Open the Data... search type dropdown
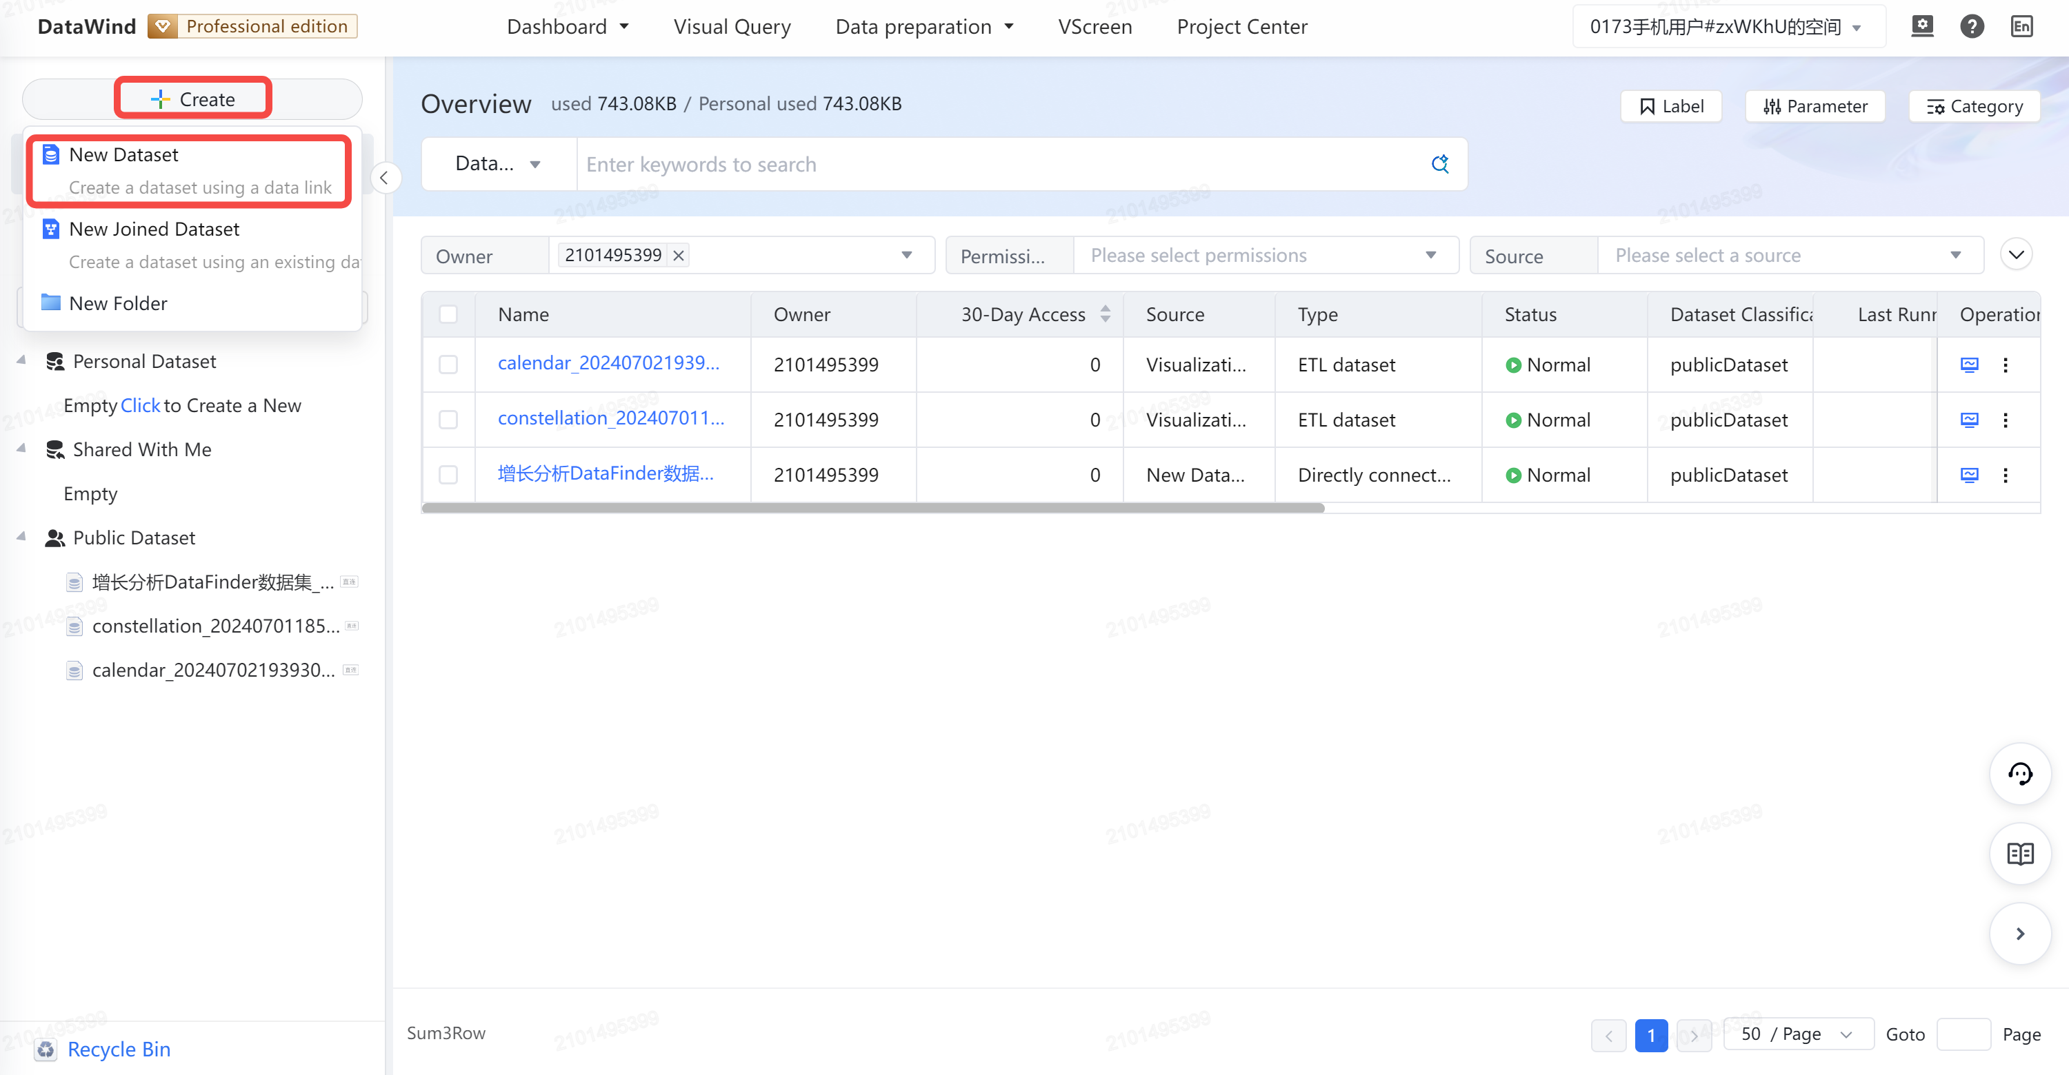The height and width of the screenshot is (1075, 2069). [x=498, y=163]
